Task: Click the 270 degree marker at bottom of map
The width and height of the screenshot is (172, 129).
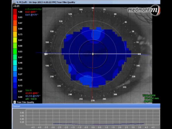Action: [93, 100]
